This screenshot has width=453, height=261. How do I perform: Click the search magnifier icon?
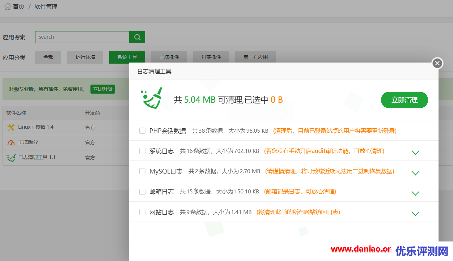point(137,37)
